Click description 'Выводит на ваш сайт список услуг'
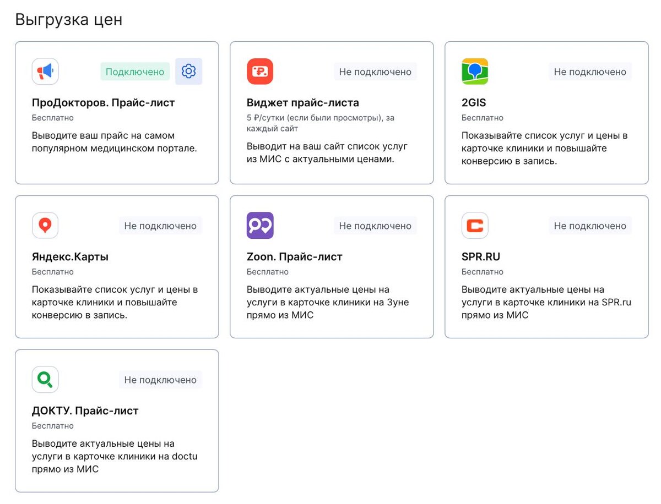This screenshot has width=661, height=504. [x=327, y=153]
